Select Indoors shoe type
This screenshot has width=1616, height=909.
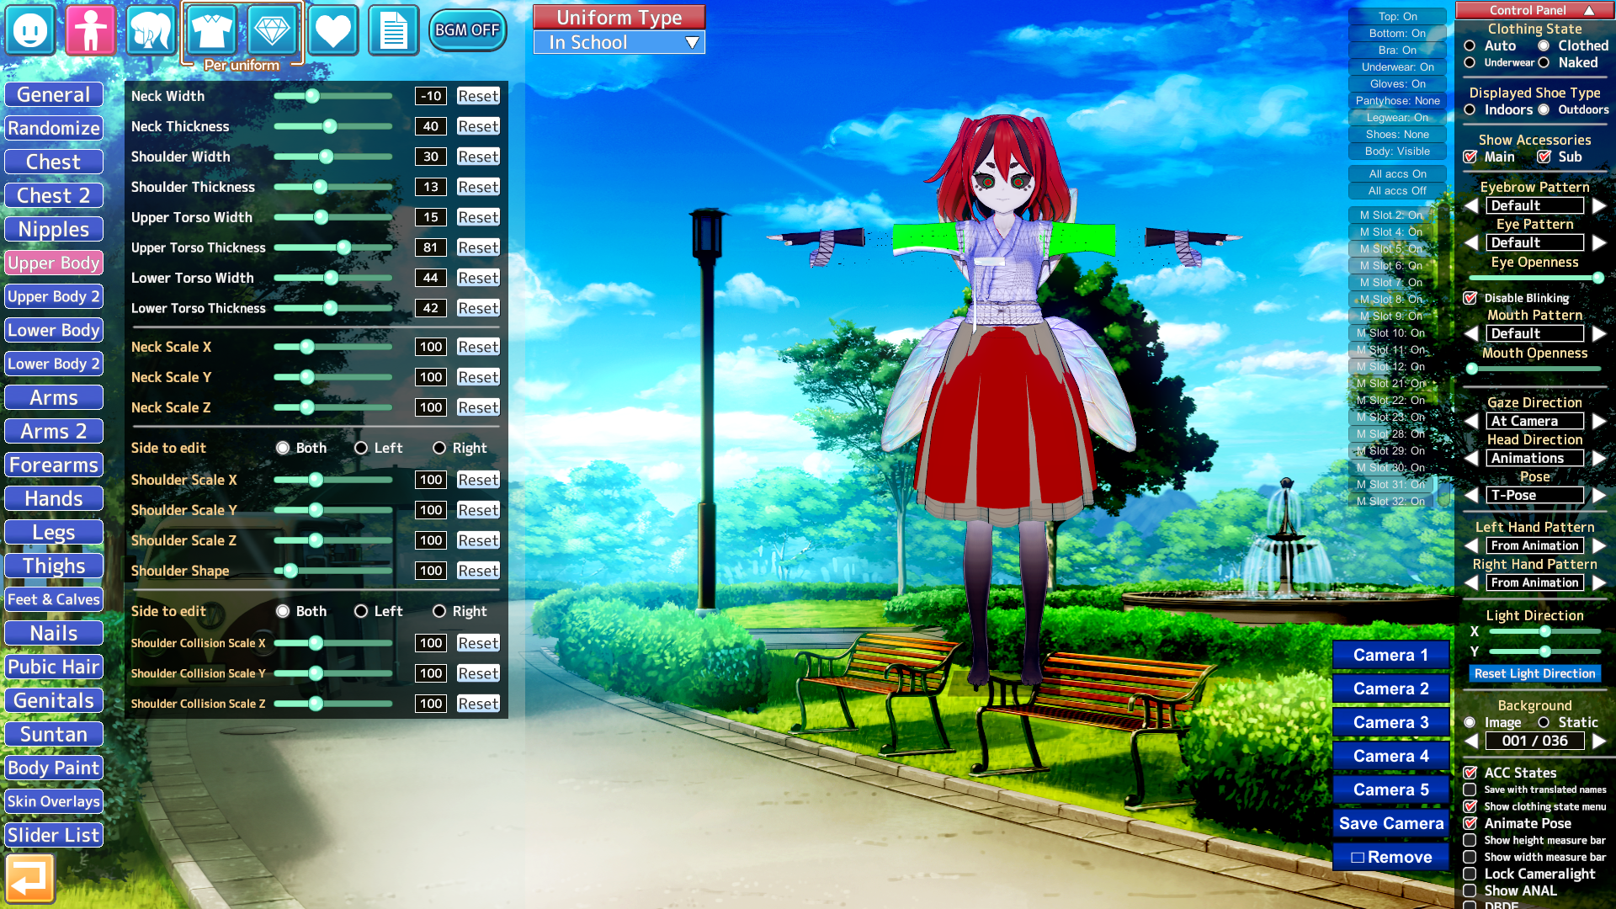point(1470,109)
